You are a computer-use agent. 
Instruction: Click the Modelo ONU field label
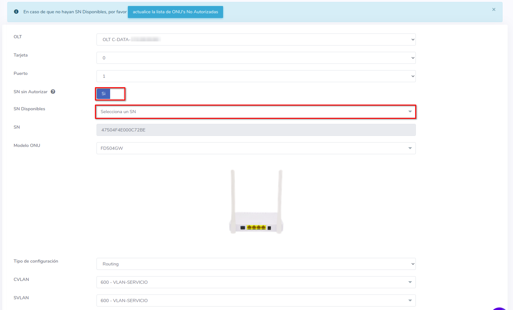(27, 145)
